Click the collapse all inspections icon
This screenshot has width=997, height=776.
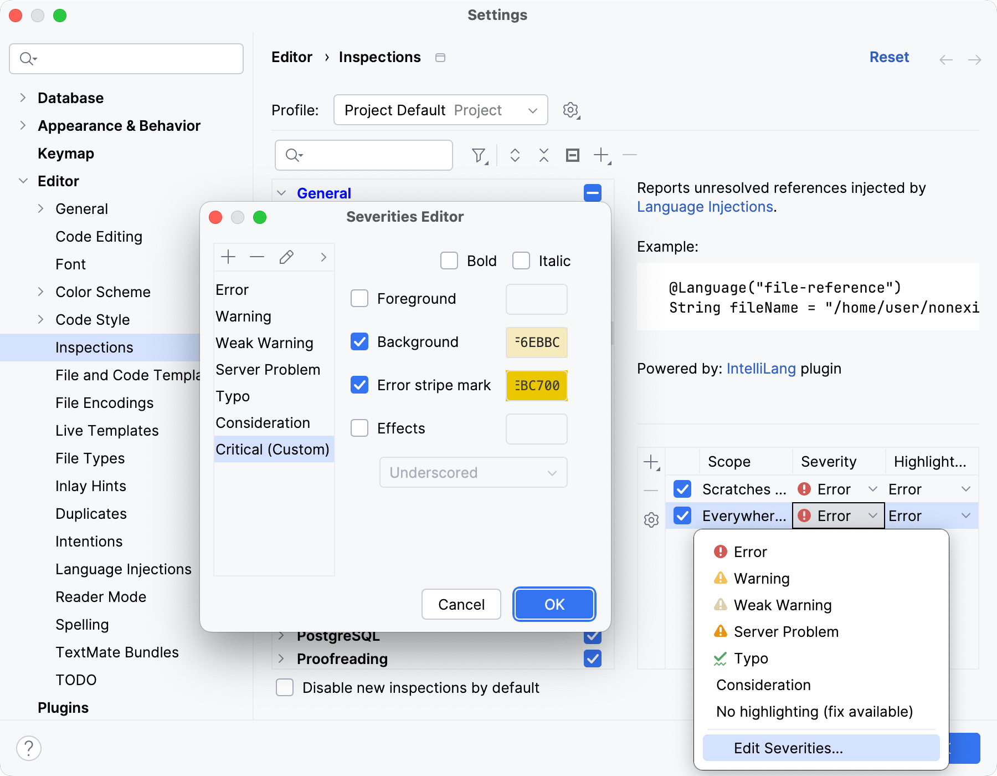click(543, 155)
